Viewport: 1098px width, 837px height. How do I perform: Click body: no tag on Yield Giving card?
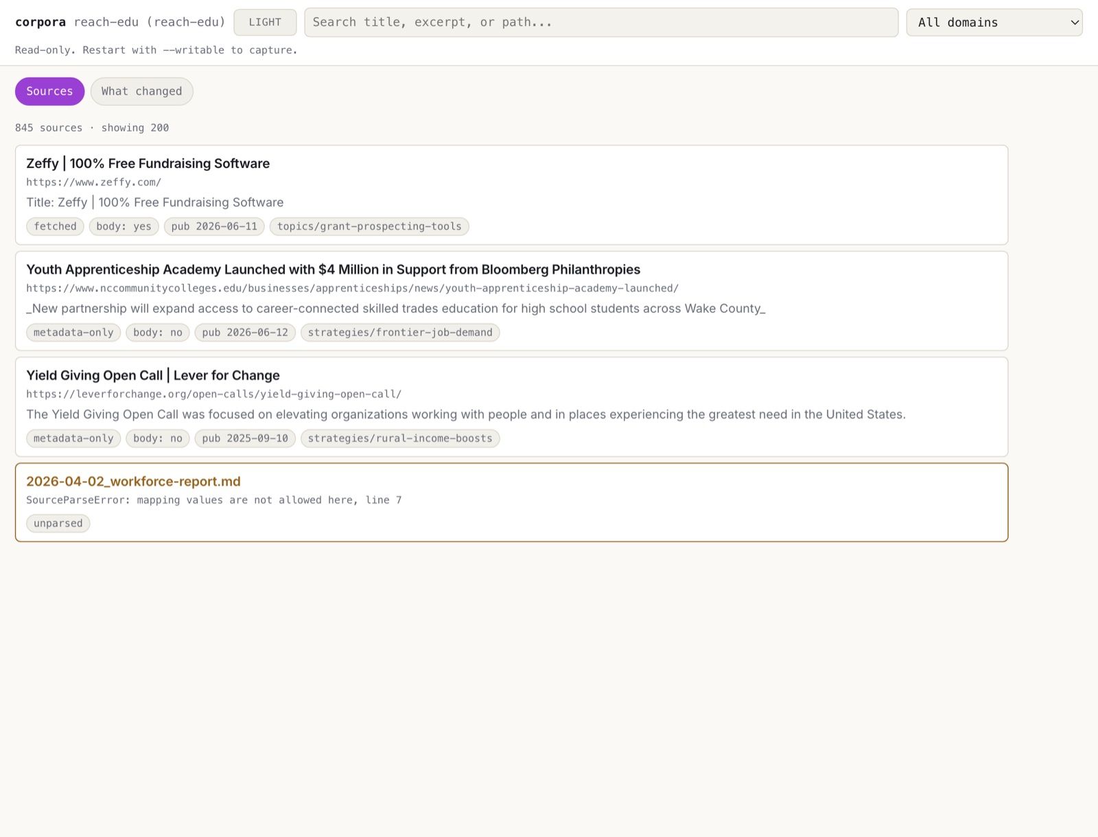[x=158, y=438]
